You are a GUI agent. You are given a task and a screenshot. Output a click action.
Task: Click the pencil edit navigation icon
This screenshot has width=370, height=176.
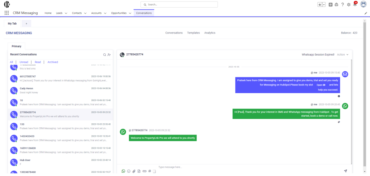(366, 13)
